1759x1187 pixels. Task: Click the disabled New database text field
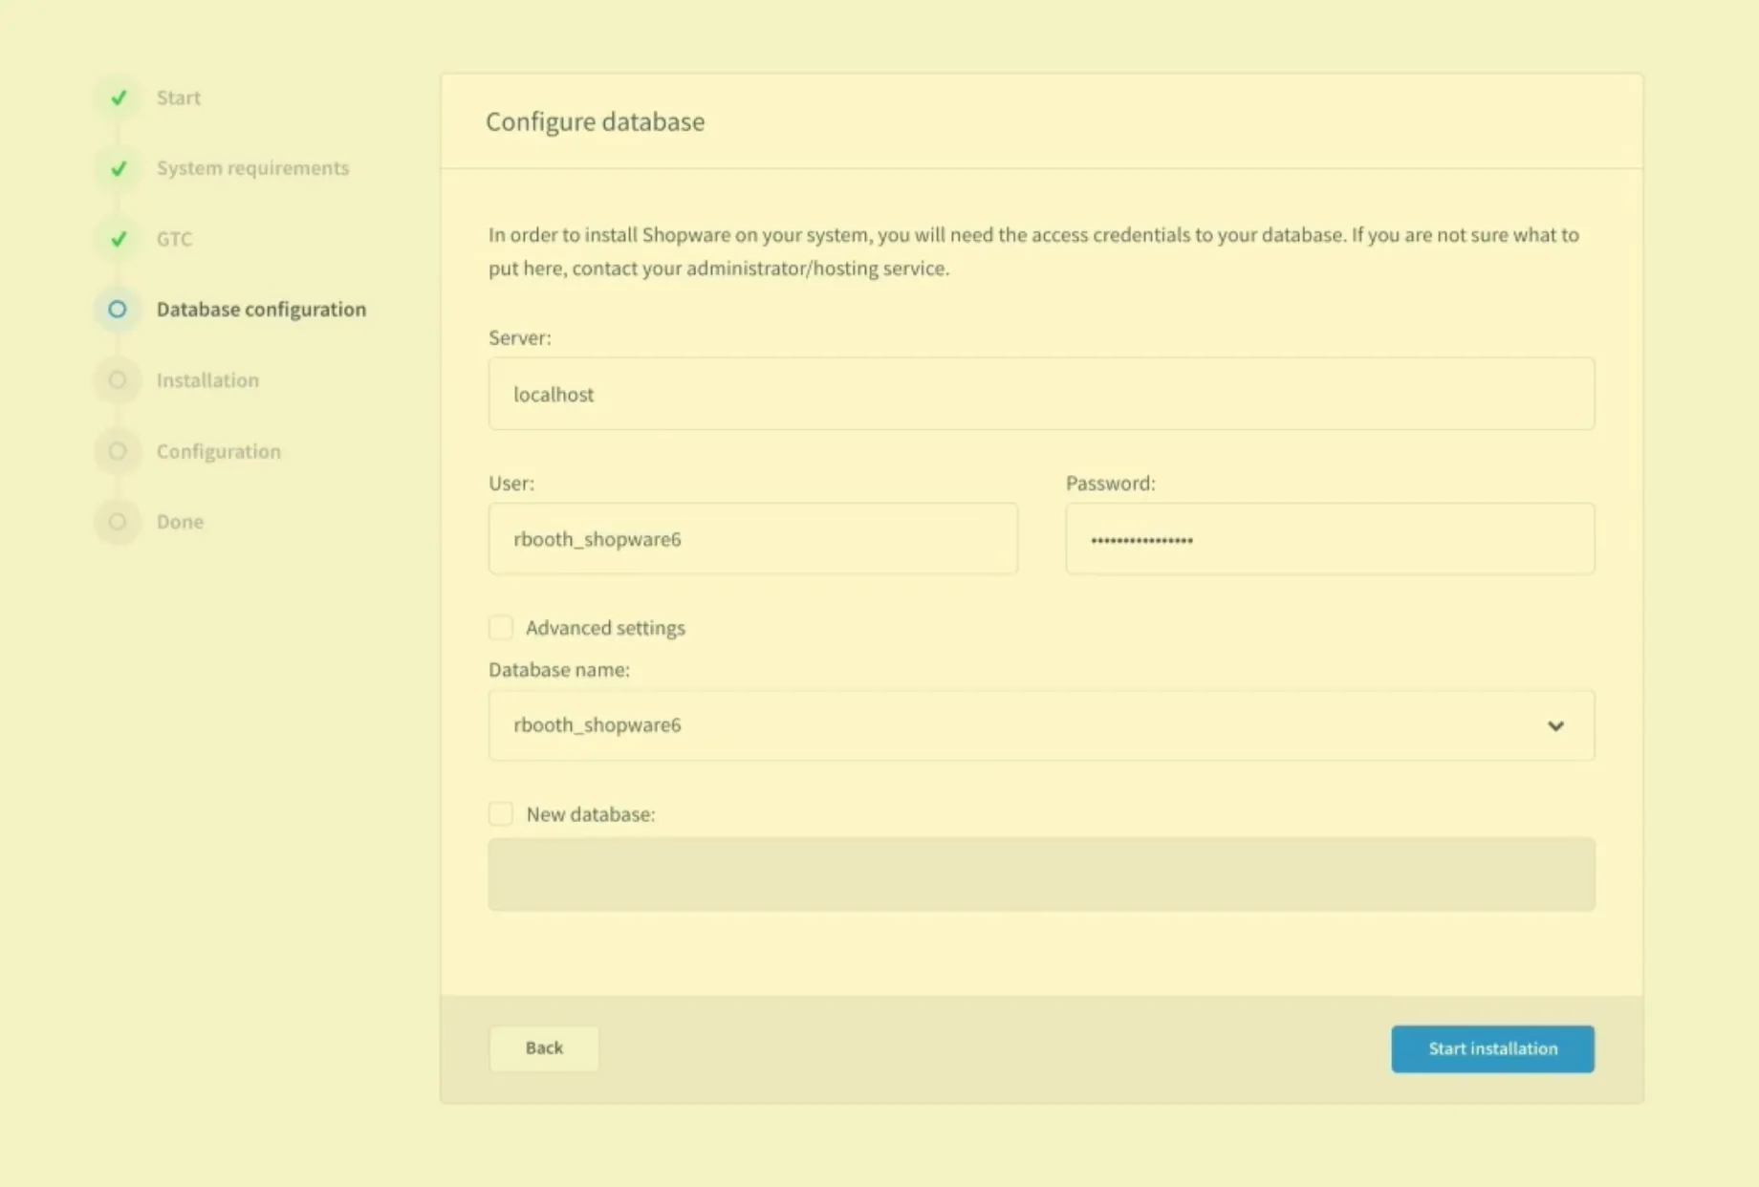[x=1041, y=874]
